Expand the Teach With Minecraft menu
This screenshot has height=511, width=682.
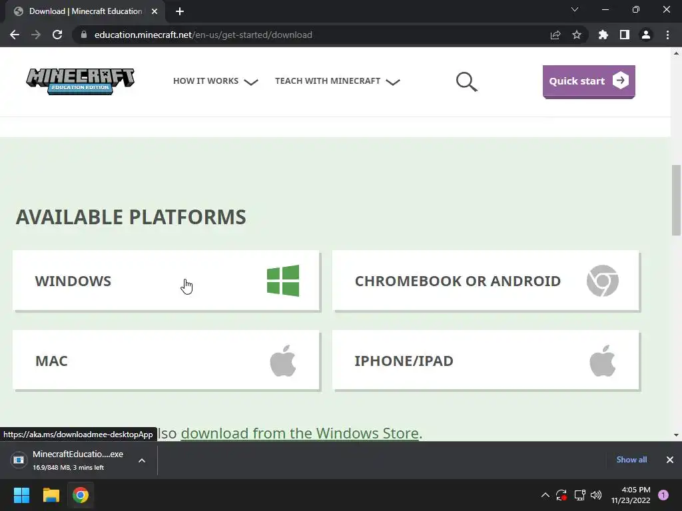338,81
